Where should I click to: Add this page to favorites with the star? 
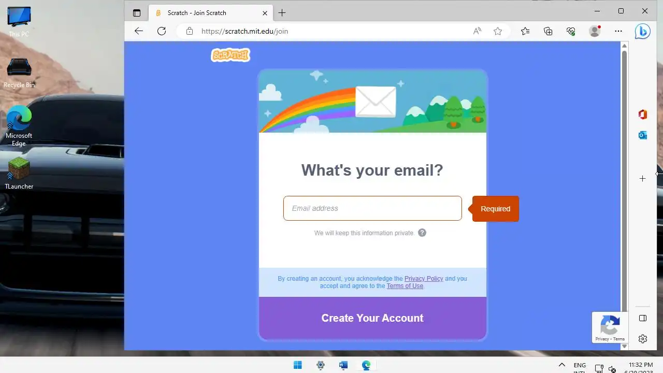[x=498, y=31]
